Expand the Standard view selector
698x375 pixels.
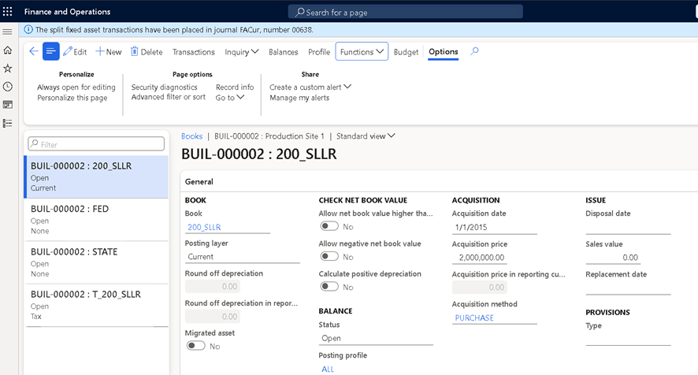366,136
